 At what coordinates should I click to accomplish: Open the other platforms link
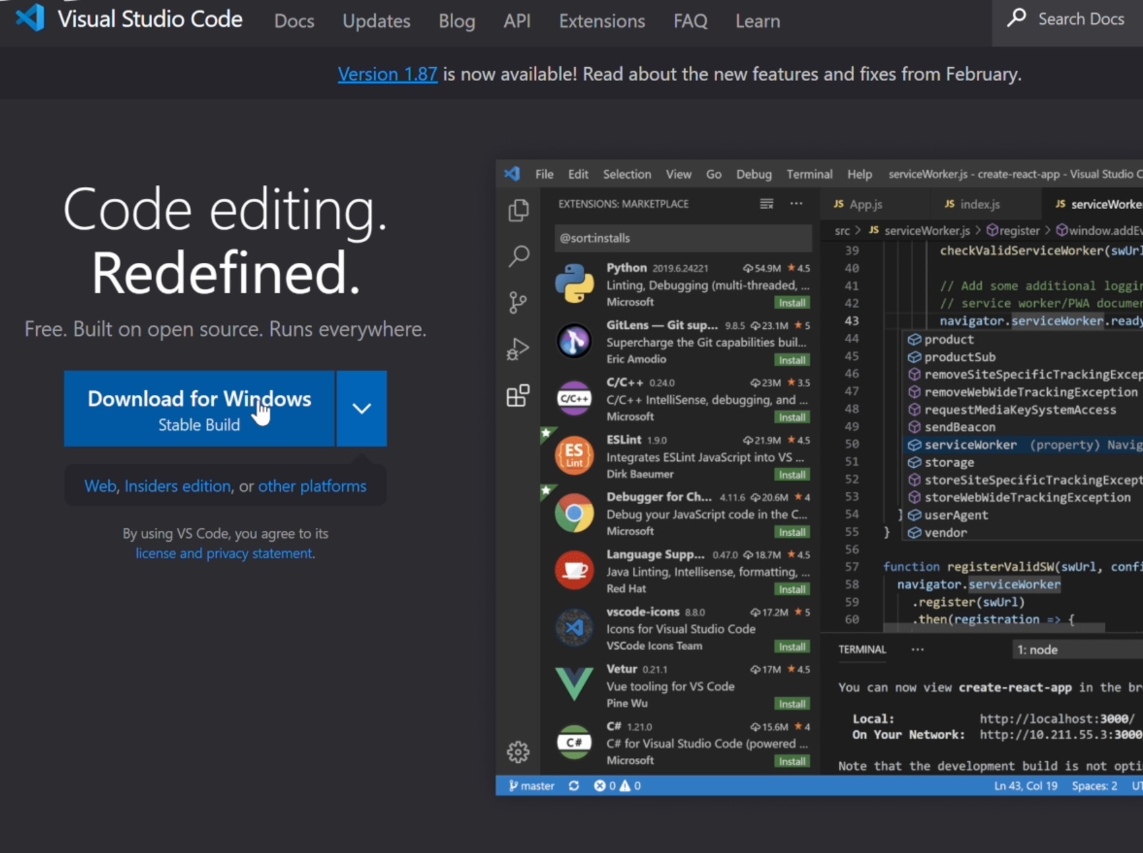pos(313,486)
